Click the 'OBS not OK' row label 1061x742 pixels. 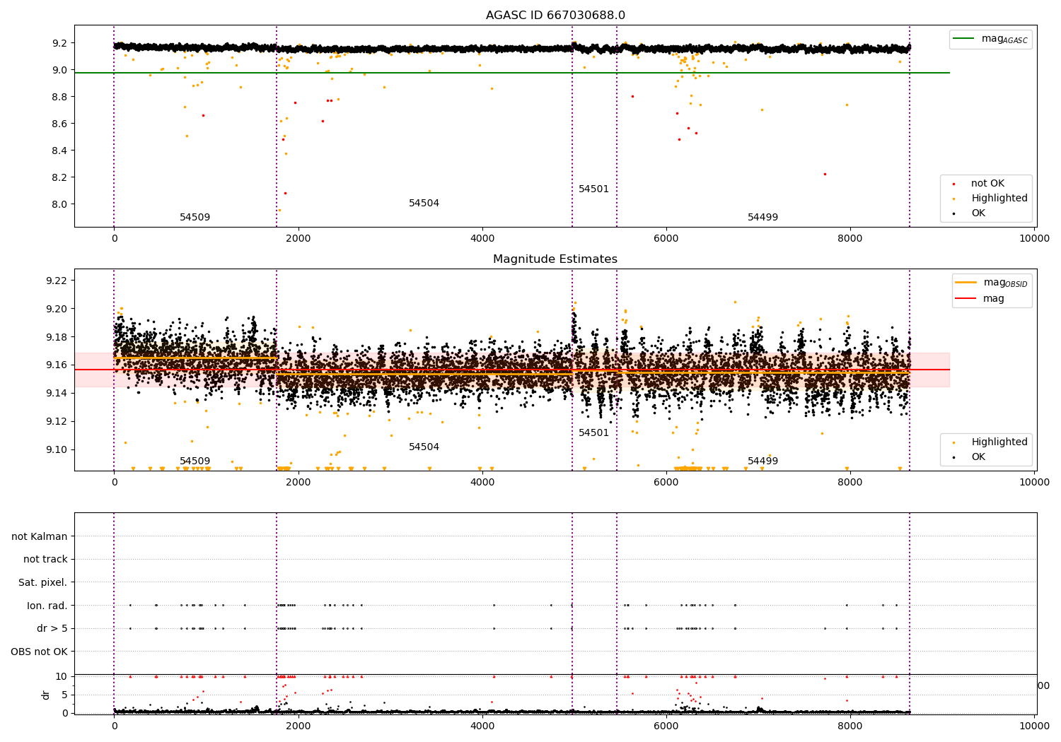point(39,652)
